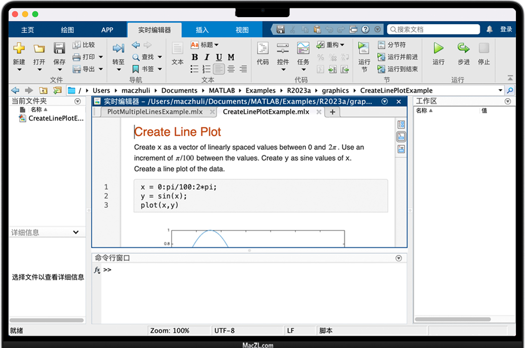Click the notification bell icon
The height and width of the screenshot is (348, 525).
(489, 30)
